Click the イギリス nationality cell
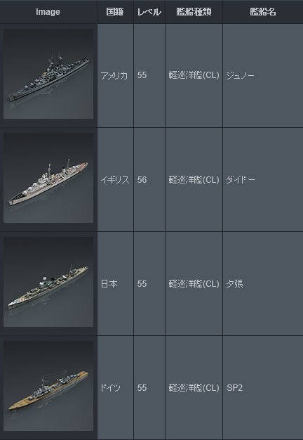The height and width of the screenshot is (440, 303). [115, 180]
